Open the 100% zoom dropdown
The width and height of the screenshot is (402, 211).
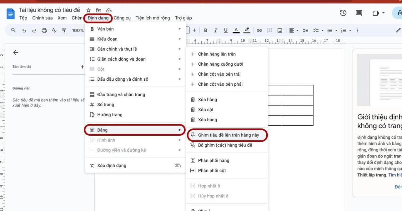click(x=79, y=30)
